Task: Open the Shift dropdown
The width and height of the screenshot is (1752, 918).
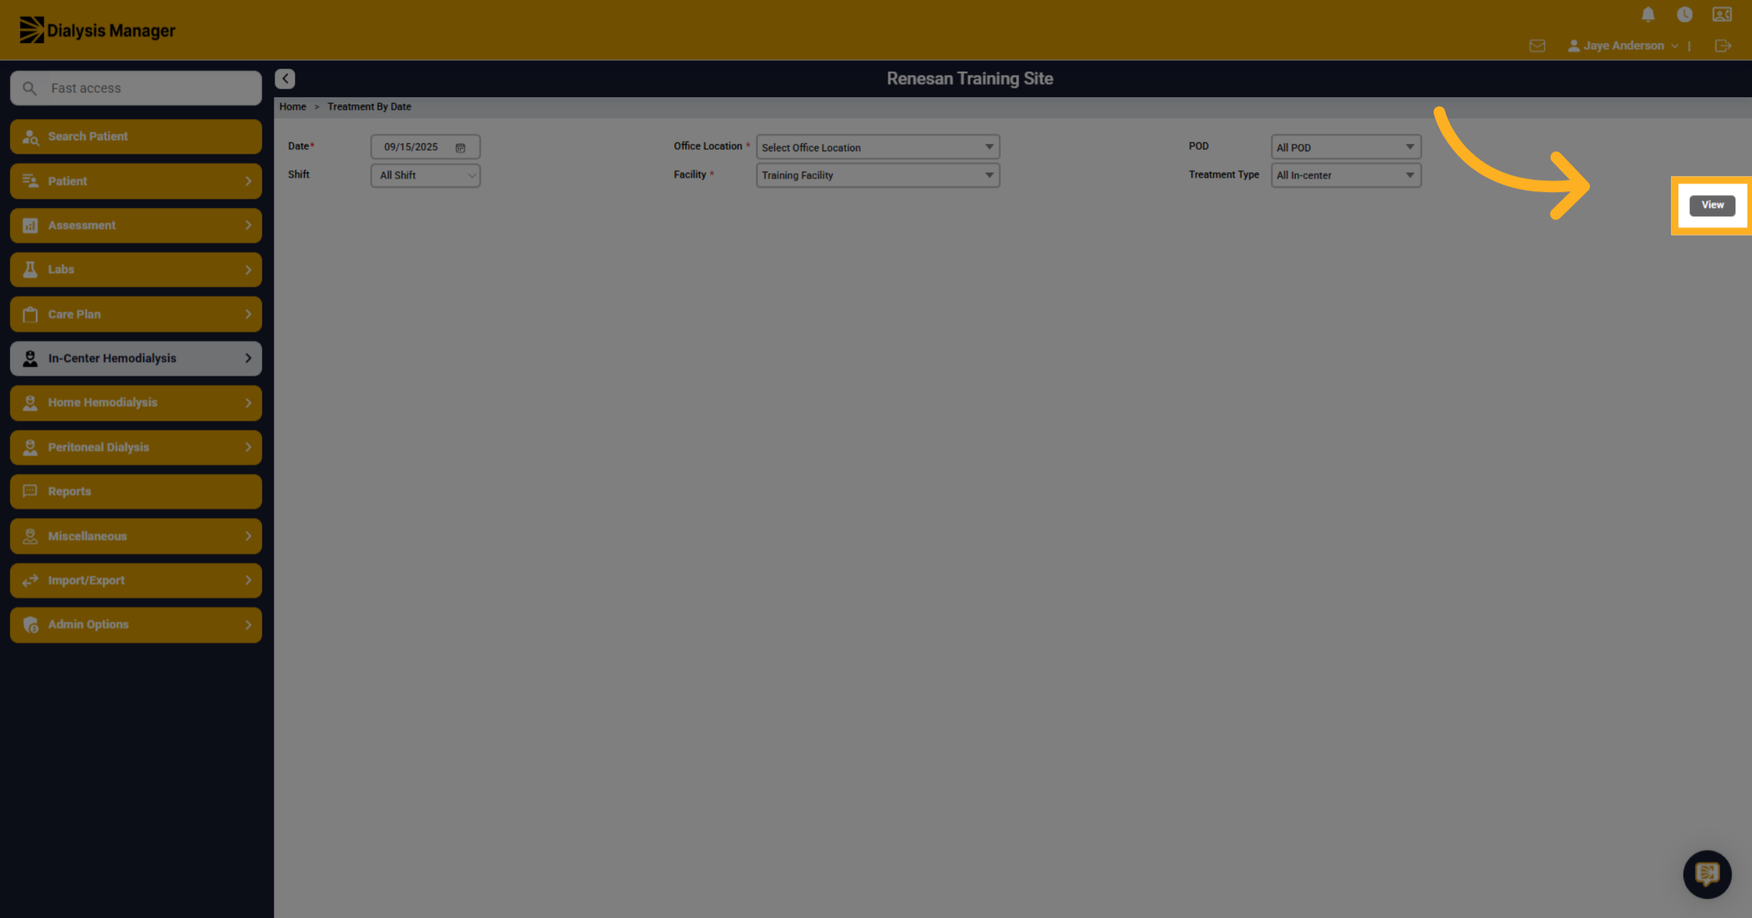Action: pos(426,175)
